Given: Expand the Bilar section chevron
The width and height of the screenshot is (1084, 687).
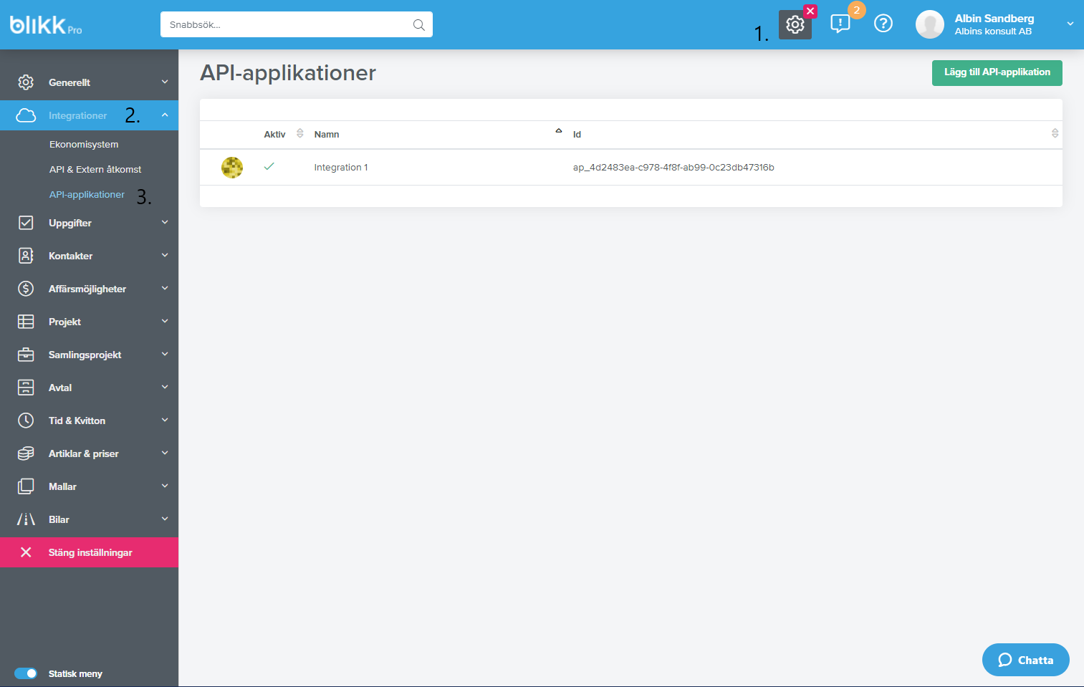Looking at the screenshot, I should [x=165, y=519].
